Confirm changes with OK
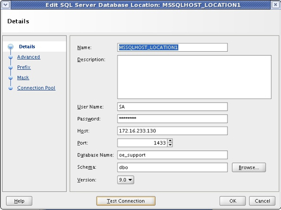281x210 pixels. (x=233, y=201)
